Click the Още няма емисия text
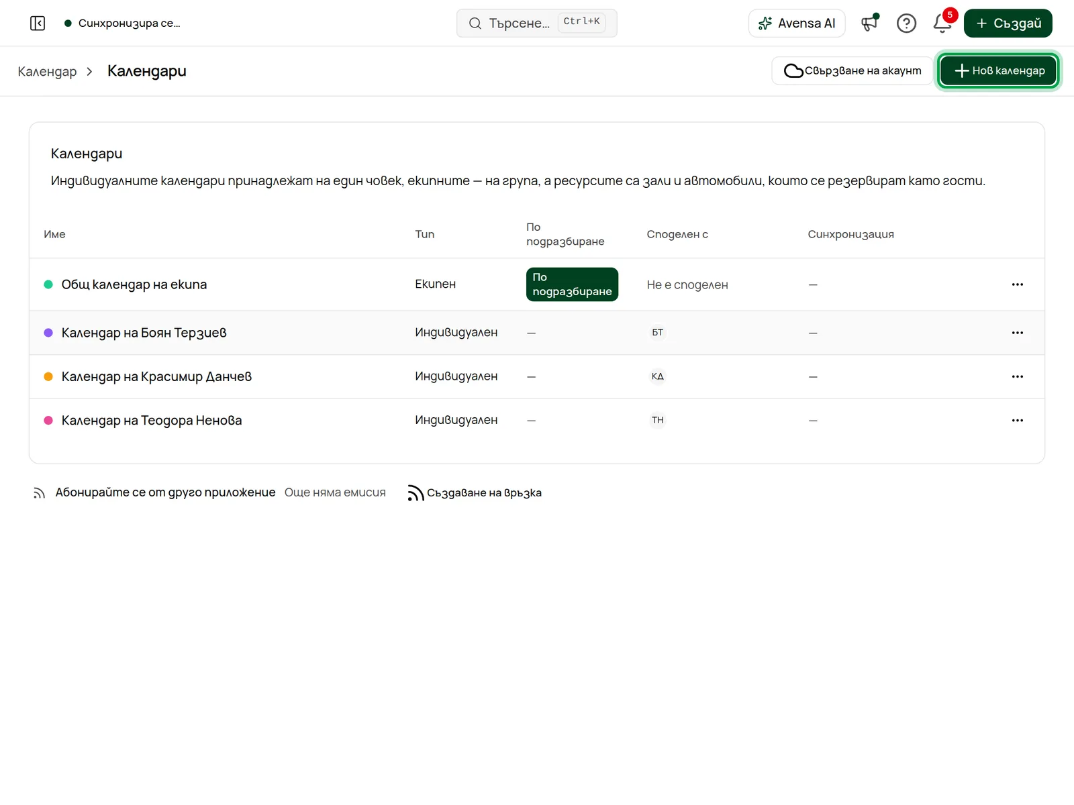1074x805 pixels. point(335,492)
